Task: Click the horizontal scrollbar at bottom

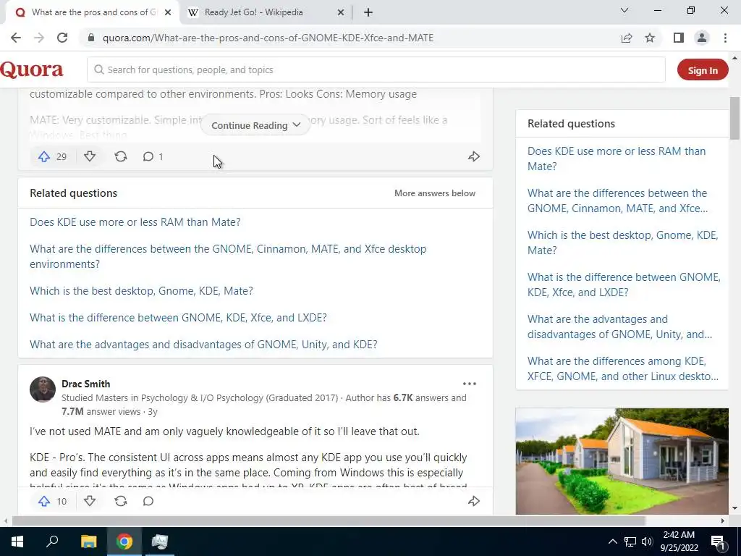Action: coord(329,521)
